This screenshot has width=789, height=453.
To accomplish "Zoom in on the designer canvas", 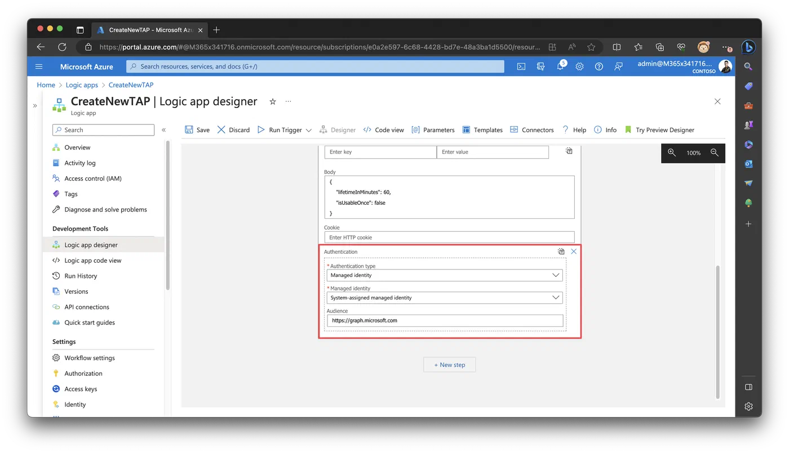I will pos(672,153).
